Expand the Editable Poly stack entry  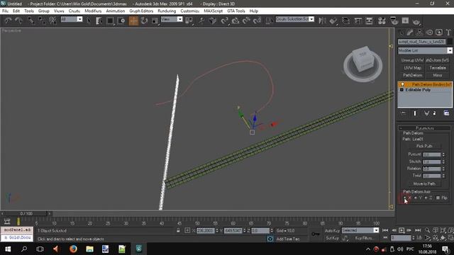(x=402, y=90)
